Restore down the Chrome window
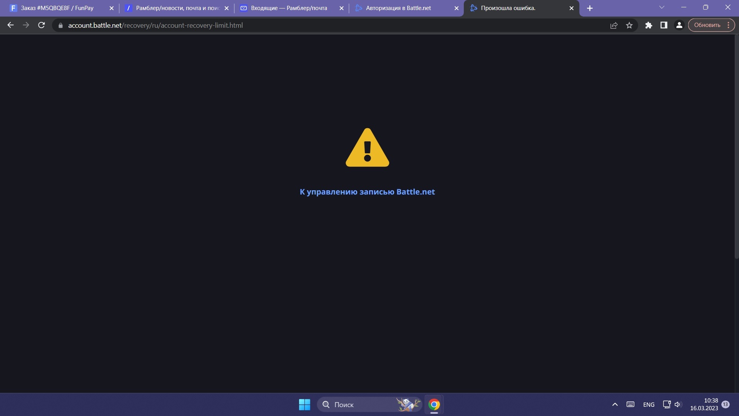The image size is (739, 416). point(706,7)
